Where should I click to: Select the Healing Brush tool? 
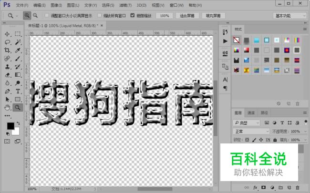pyautogui.click(x=7, y=59)
